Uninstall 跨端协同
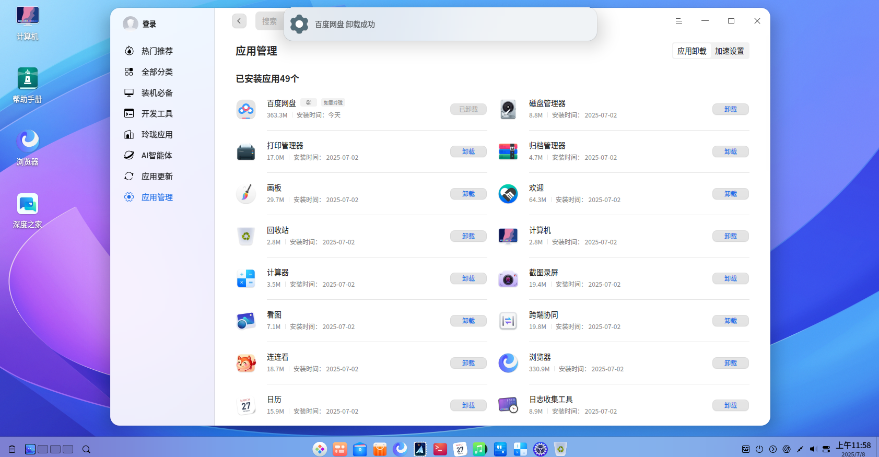Image resolution: width=879 pixels, height=457 pixels. [x=731, y=321]
